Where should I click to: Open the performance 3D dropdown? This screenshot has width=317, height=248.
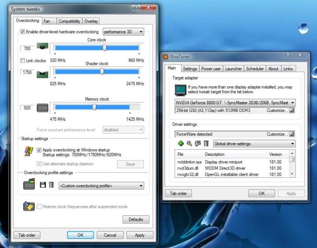click(123, 32)
